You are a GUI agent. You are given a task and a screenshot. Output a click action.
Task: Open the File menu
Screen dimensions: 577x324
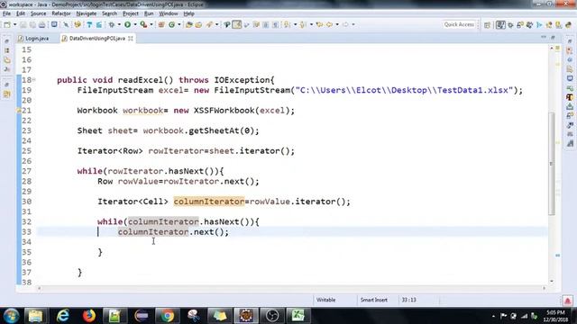[6, 13]
